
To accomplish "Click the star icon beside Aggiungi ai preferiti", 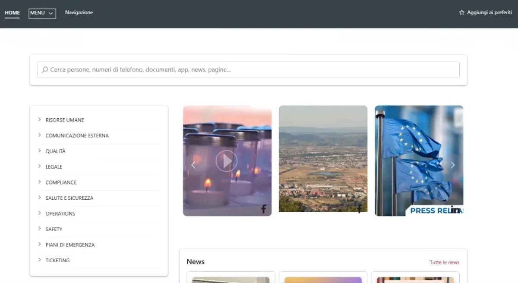I will pos(461,13).
